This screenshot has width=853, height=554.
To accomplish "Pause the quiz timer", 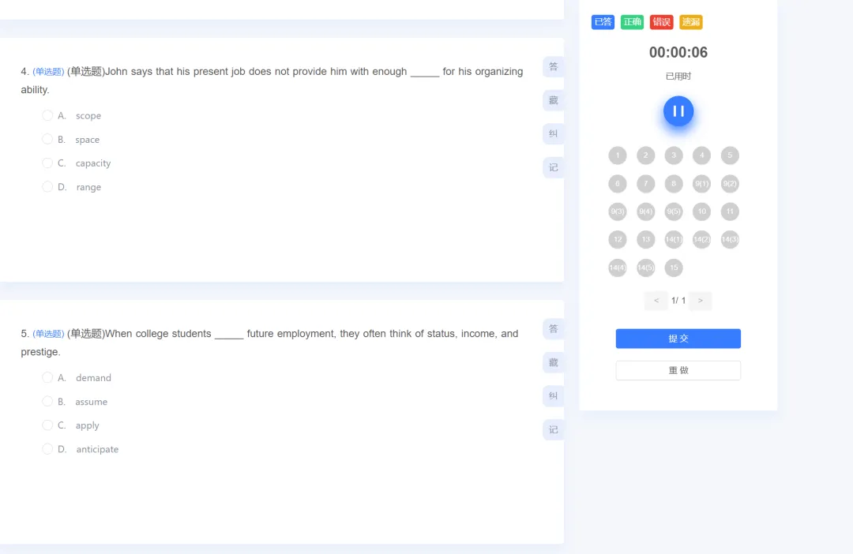I will click(678, 111).
